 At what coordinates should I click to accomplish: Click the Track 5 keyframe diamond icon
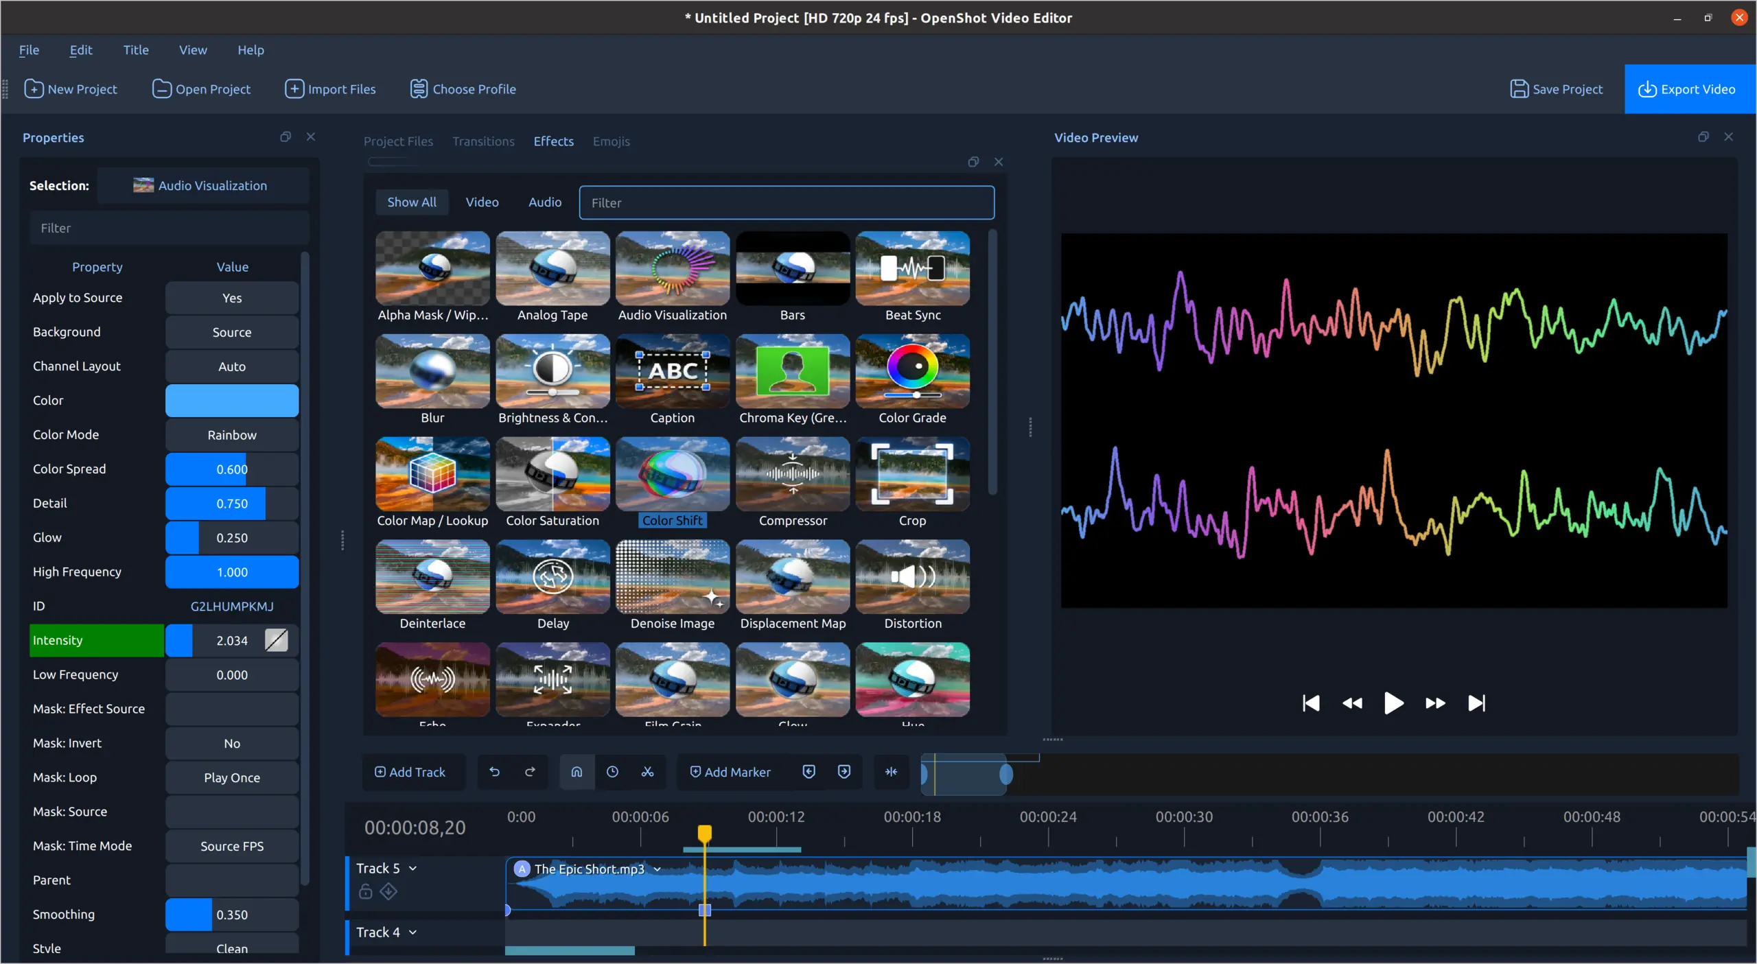[388, 891]
